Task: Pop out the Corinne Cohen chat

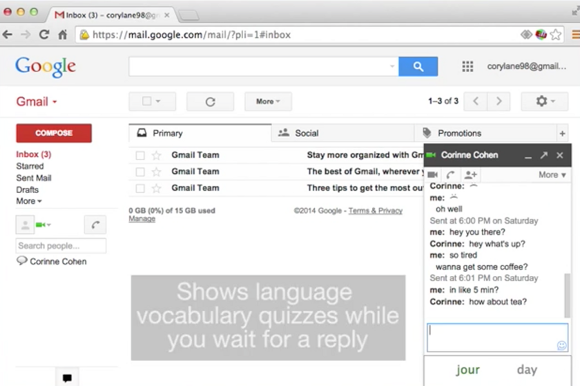Action: coord(544,156)
